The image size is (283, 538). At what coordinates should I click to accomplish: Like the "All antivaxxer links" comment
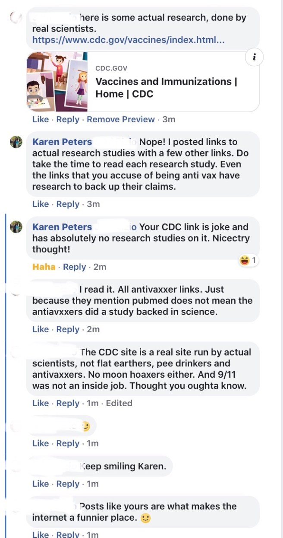[x=40, y=329]
